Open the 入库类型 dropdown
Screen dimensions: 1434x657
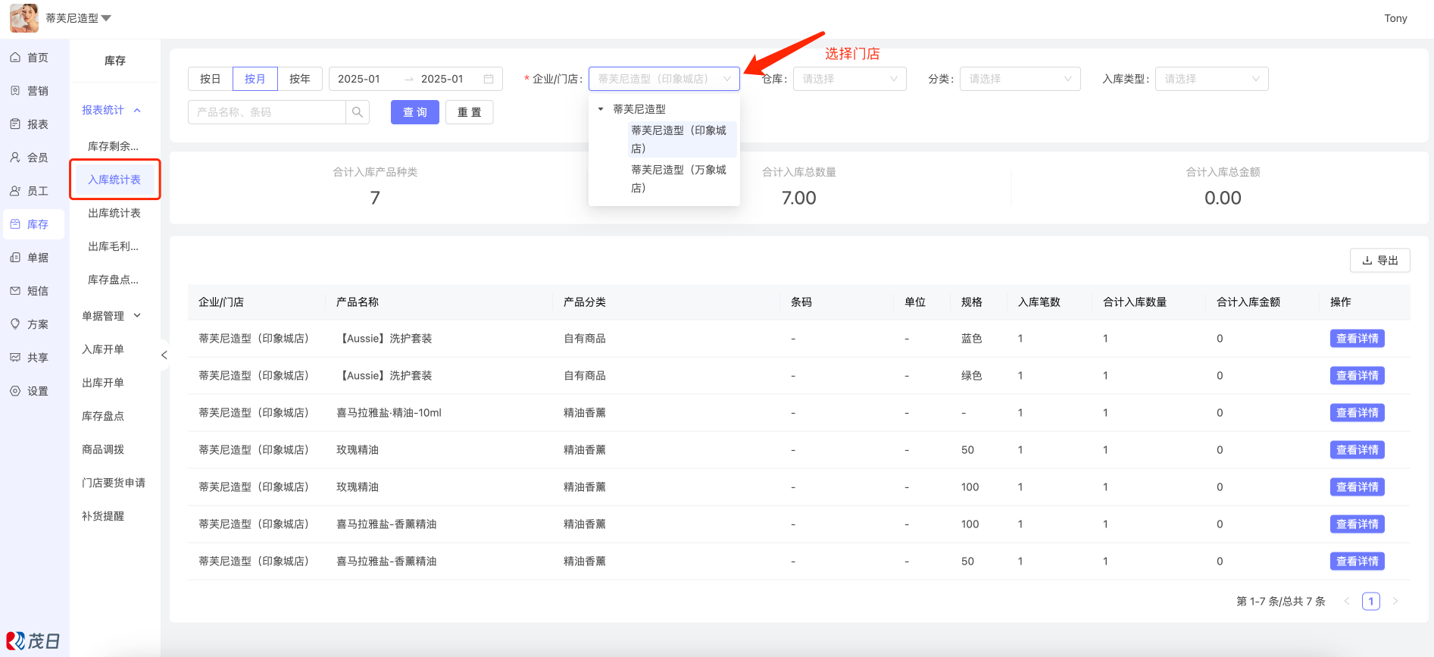click(x=1211, y=79)
